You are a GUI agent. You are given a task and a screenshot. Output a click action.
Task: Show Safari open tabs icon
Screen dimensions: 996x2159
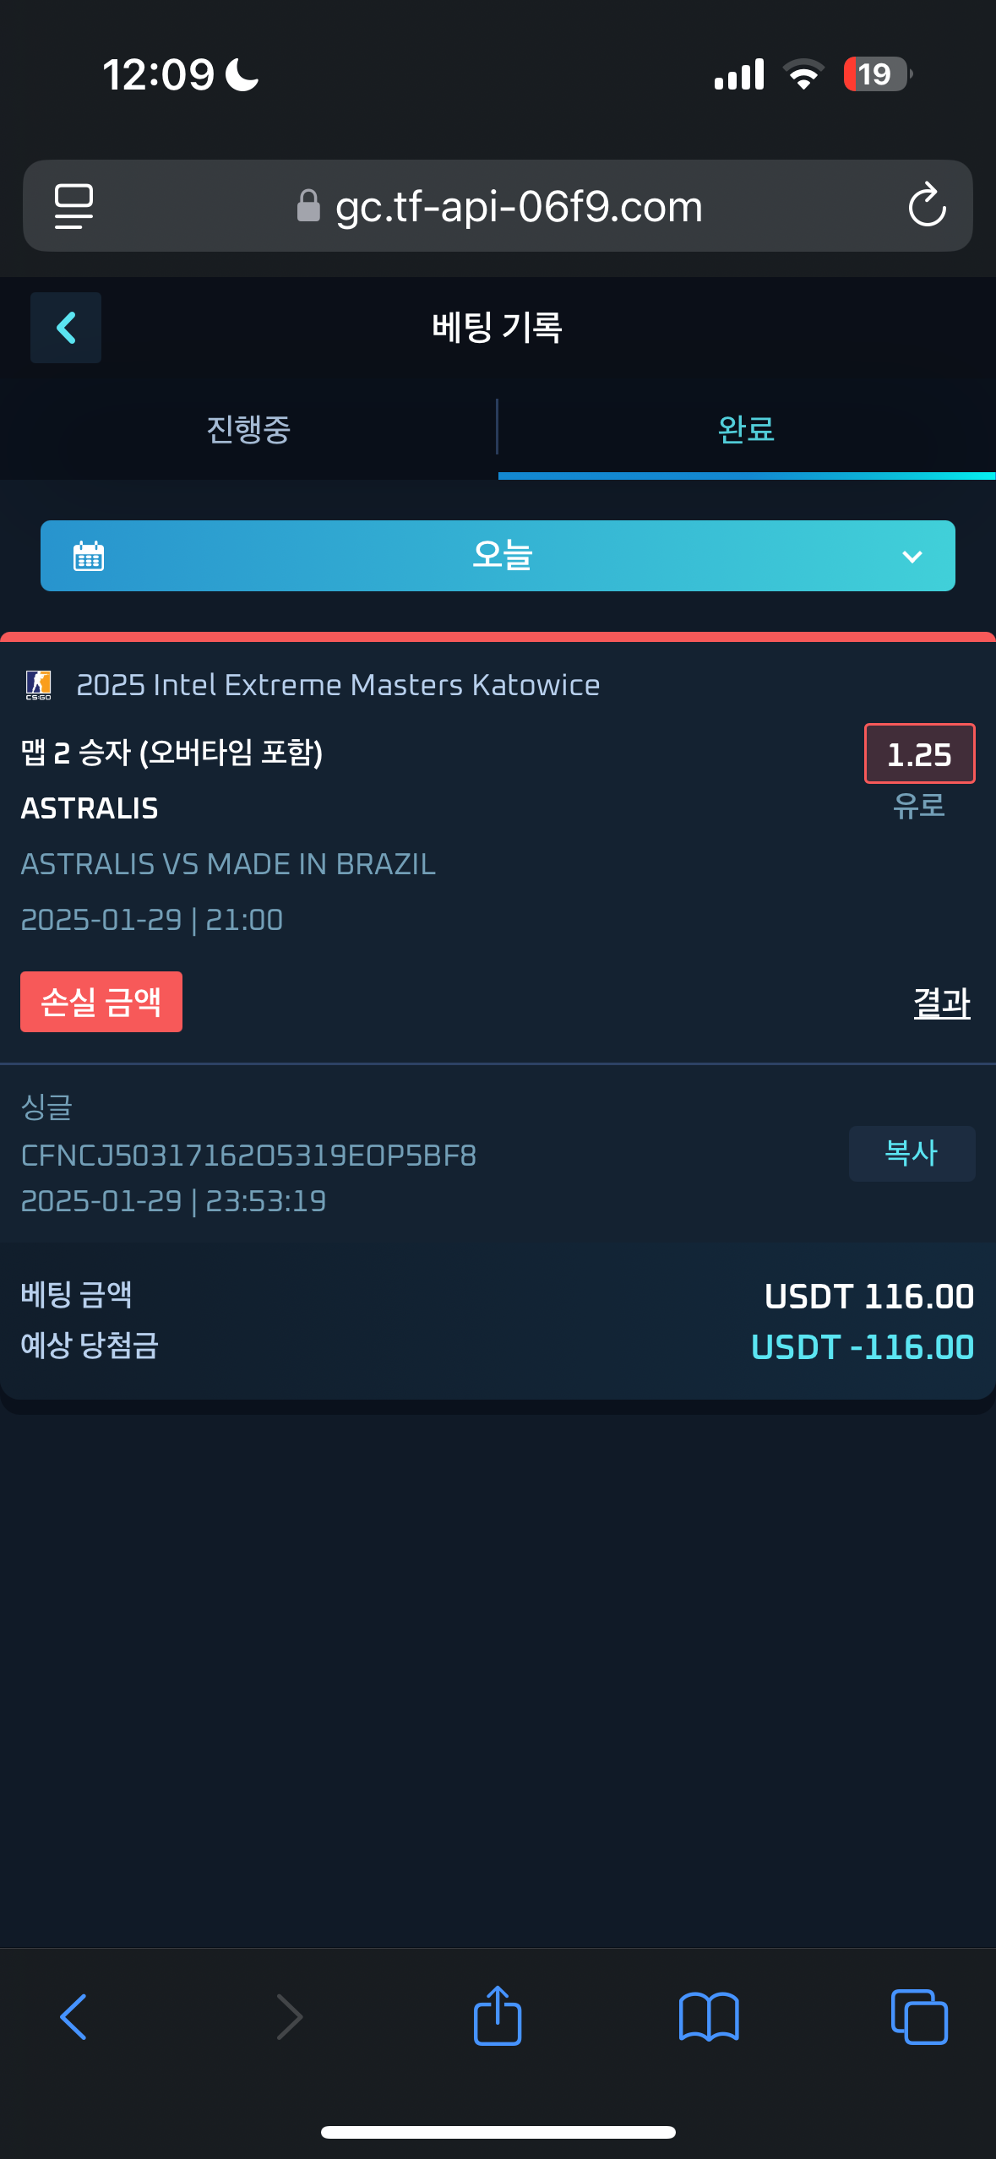[x=919, y=2017]
